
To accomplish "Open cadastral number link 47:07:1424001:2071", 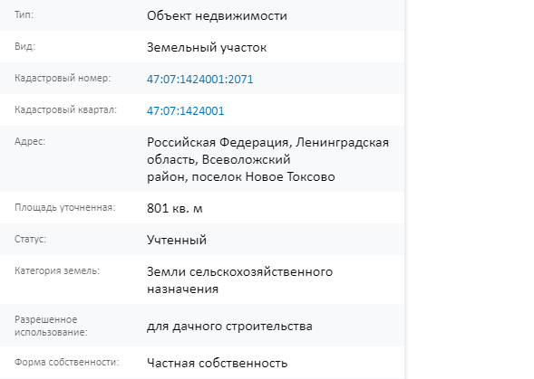I will pyautogui.click(x=199, y=80).
